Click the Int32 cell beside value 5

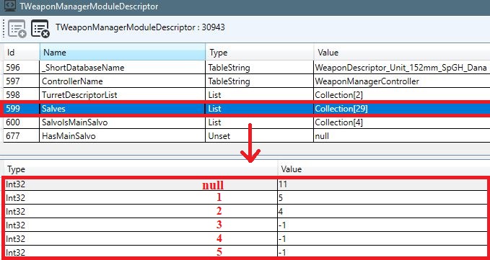click(x=141, y=197)
